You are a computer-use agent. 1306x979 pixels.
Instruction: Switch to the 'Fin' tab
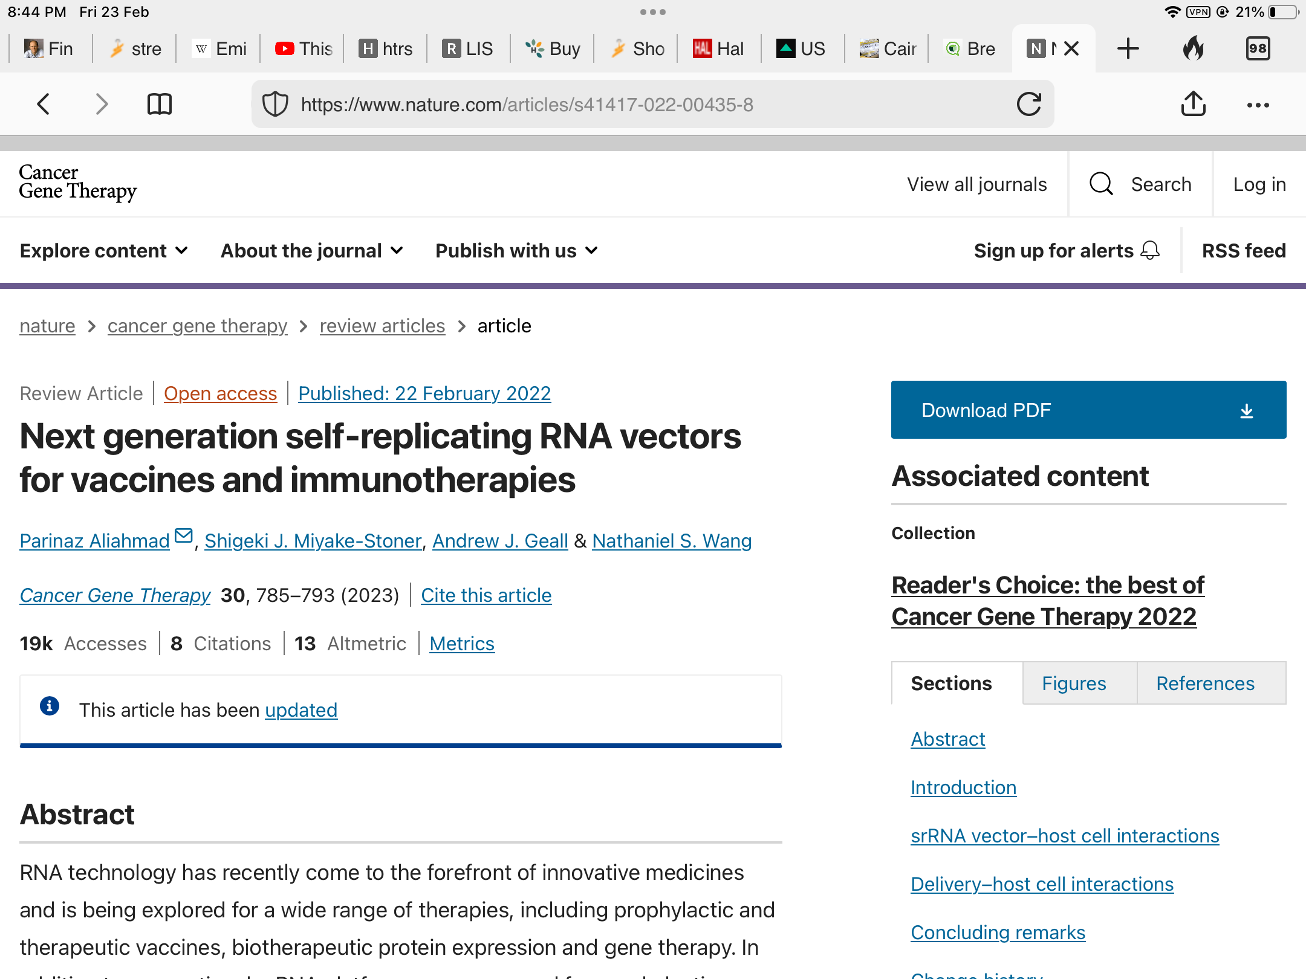(50, 48)
